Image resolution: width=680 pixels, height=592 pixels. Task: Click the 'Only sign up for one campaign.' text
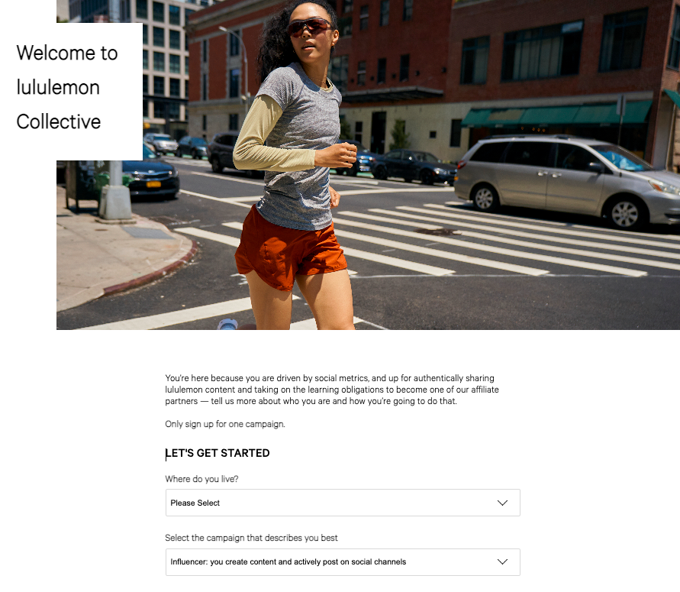point(225,424)
